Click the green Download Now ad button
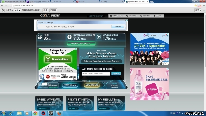Image resolution: width=206 pixels, height=116 pixels. click(58, 59)
